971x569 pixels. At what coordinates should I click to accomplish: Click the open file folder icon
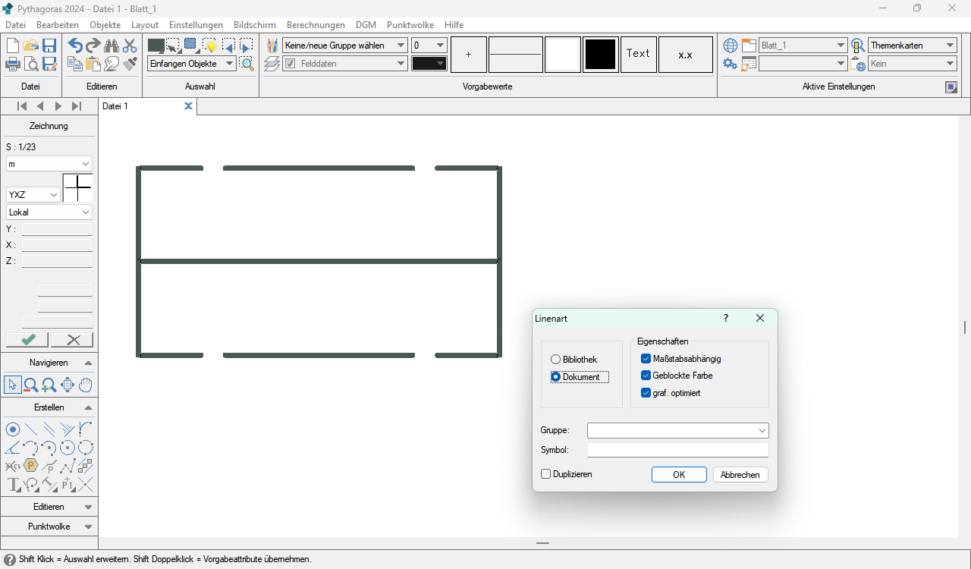(31, 46)
